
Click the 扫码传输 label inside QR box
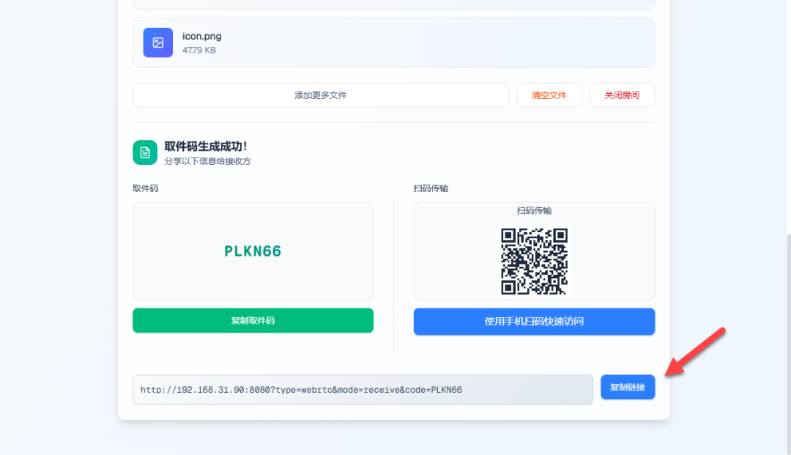coord(534,211)
